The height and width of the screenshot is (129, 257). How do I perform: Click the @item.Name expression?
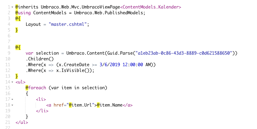point(110,105)
